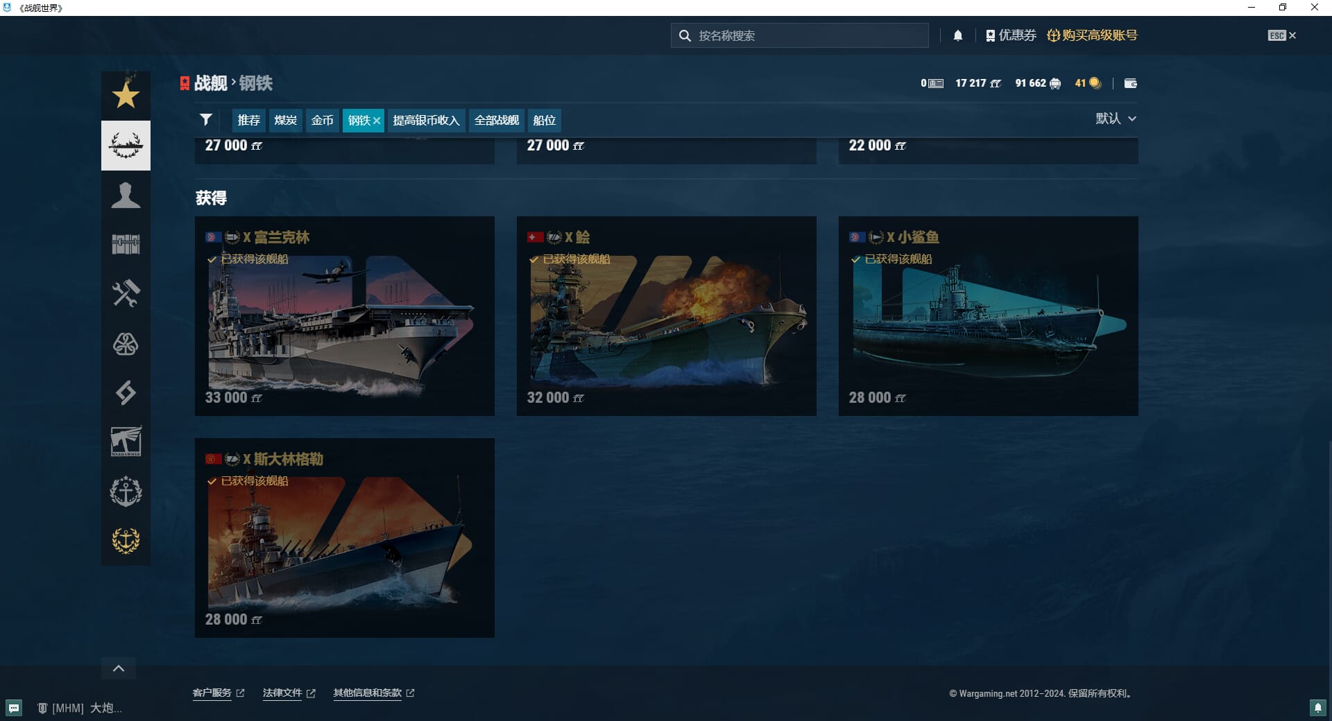Open the gold star featured section
This screenshot has height=721, width=1332.
coord(126,96)
